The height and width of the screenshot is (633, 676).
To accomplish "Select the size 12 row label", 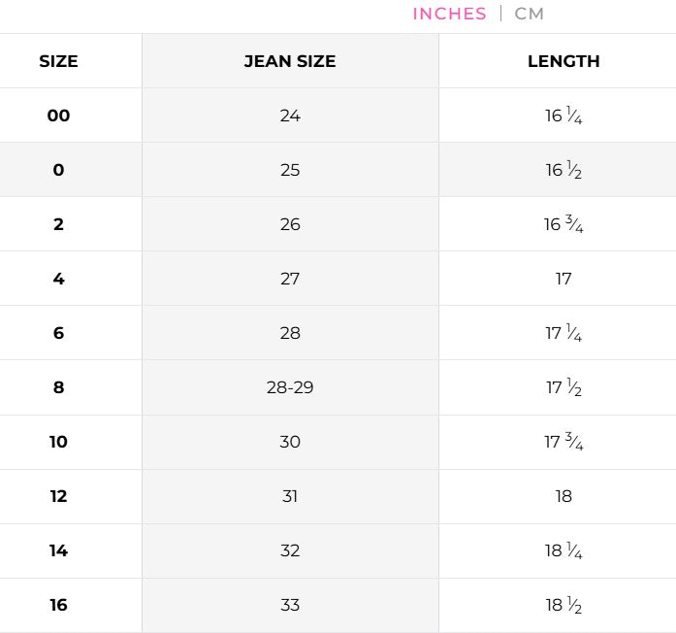I will click(58, 496).
